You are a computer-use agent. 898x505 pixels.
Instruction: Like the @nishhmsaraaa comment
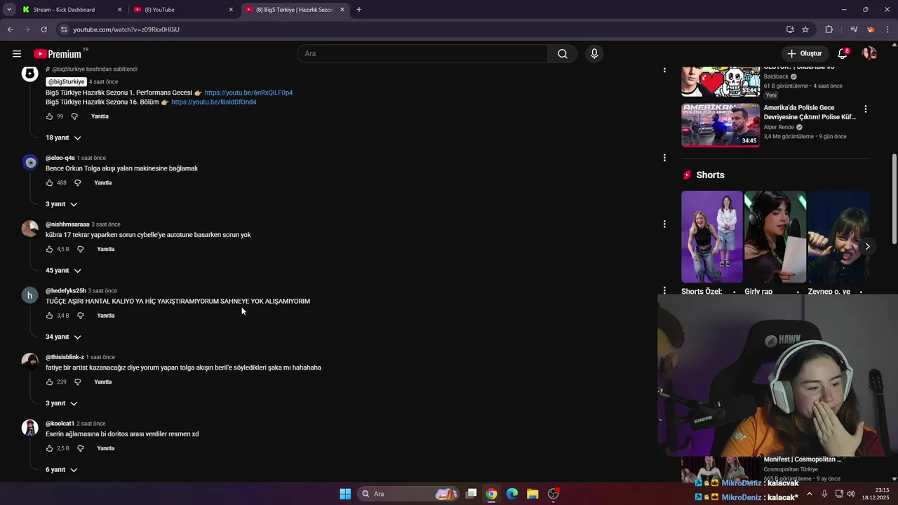49,249
